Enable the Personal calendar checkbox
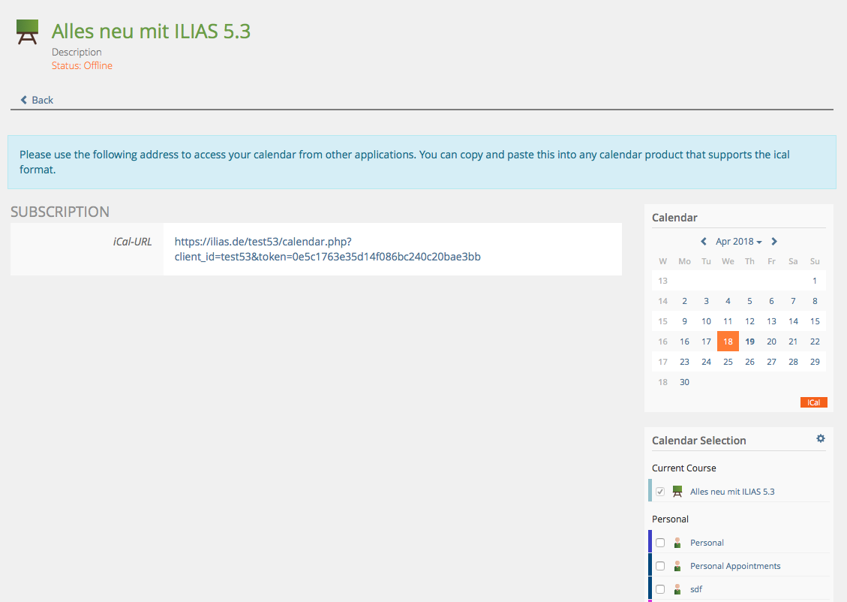The width and height of the screenshot is (847, 602). (660, 543)
